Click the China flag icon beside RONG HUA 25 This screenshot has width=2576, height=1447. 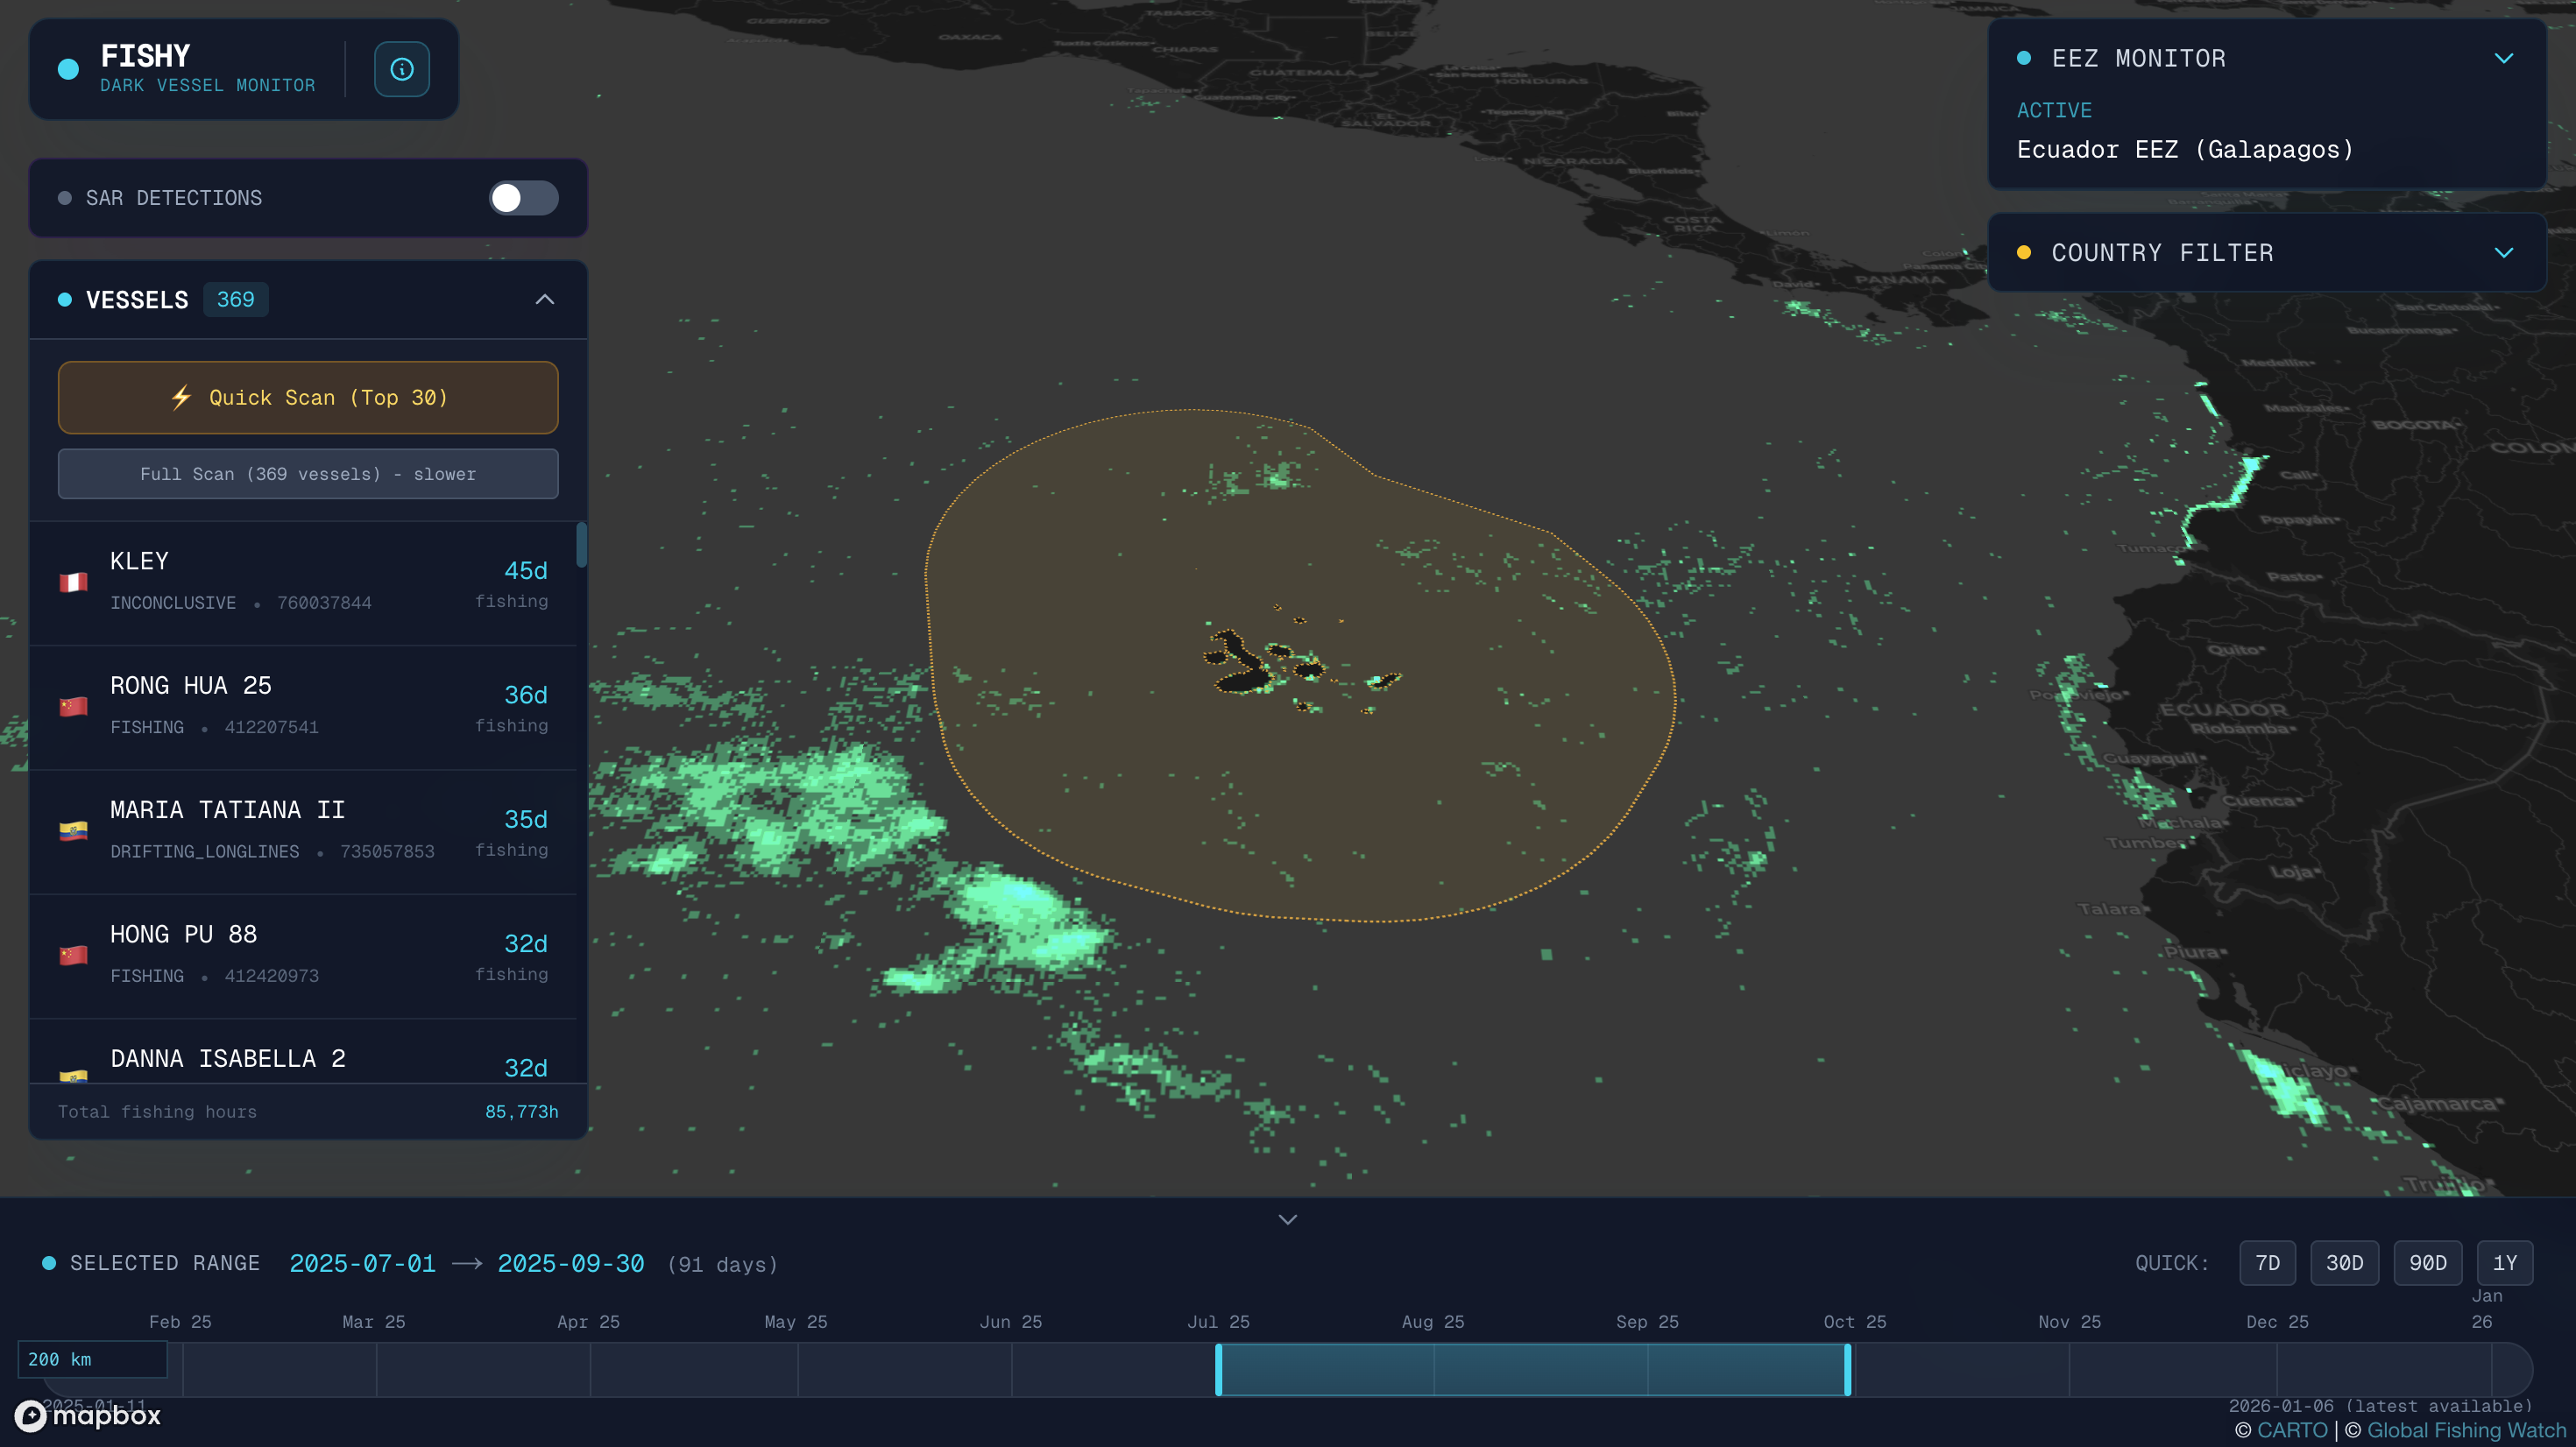click(73, 706)
